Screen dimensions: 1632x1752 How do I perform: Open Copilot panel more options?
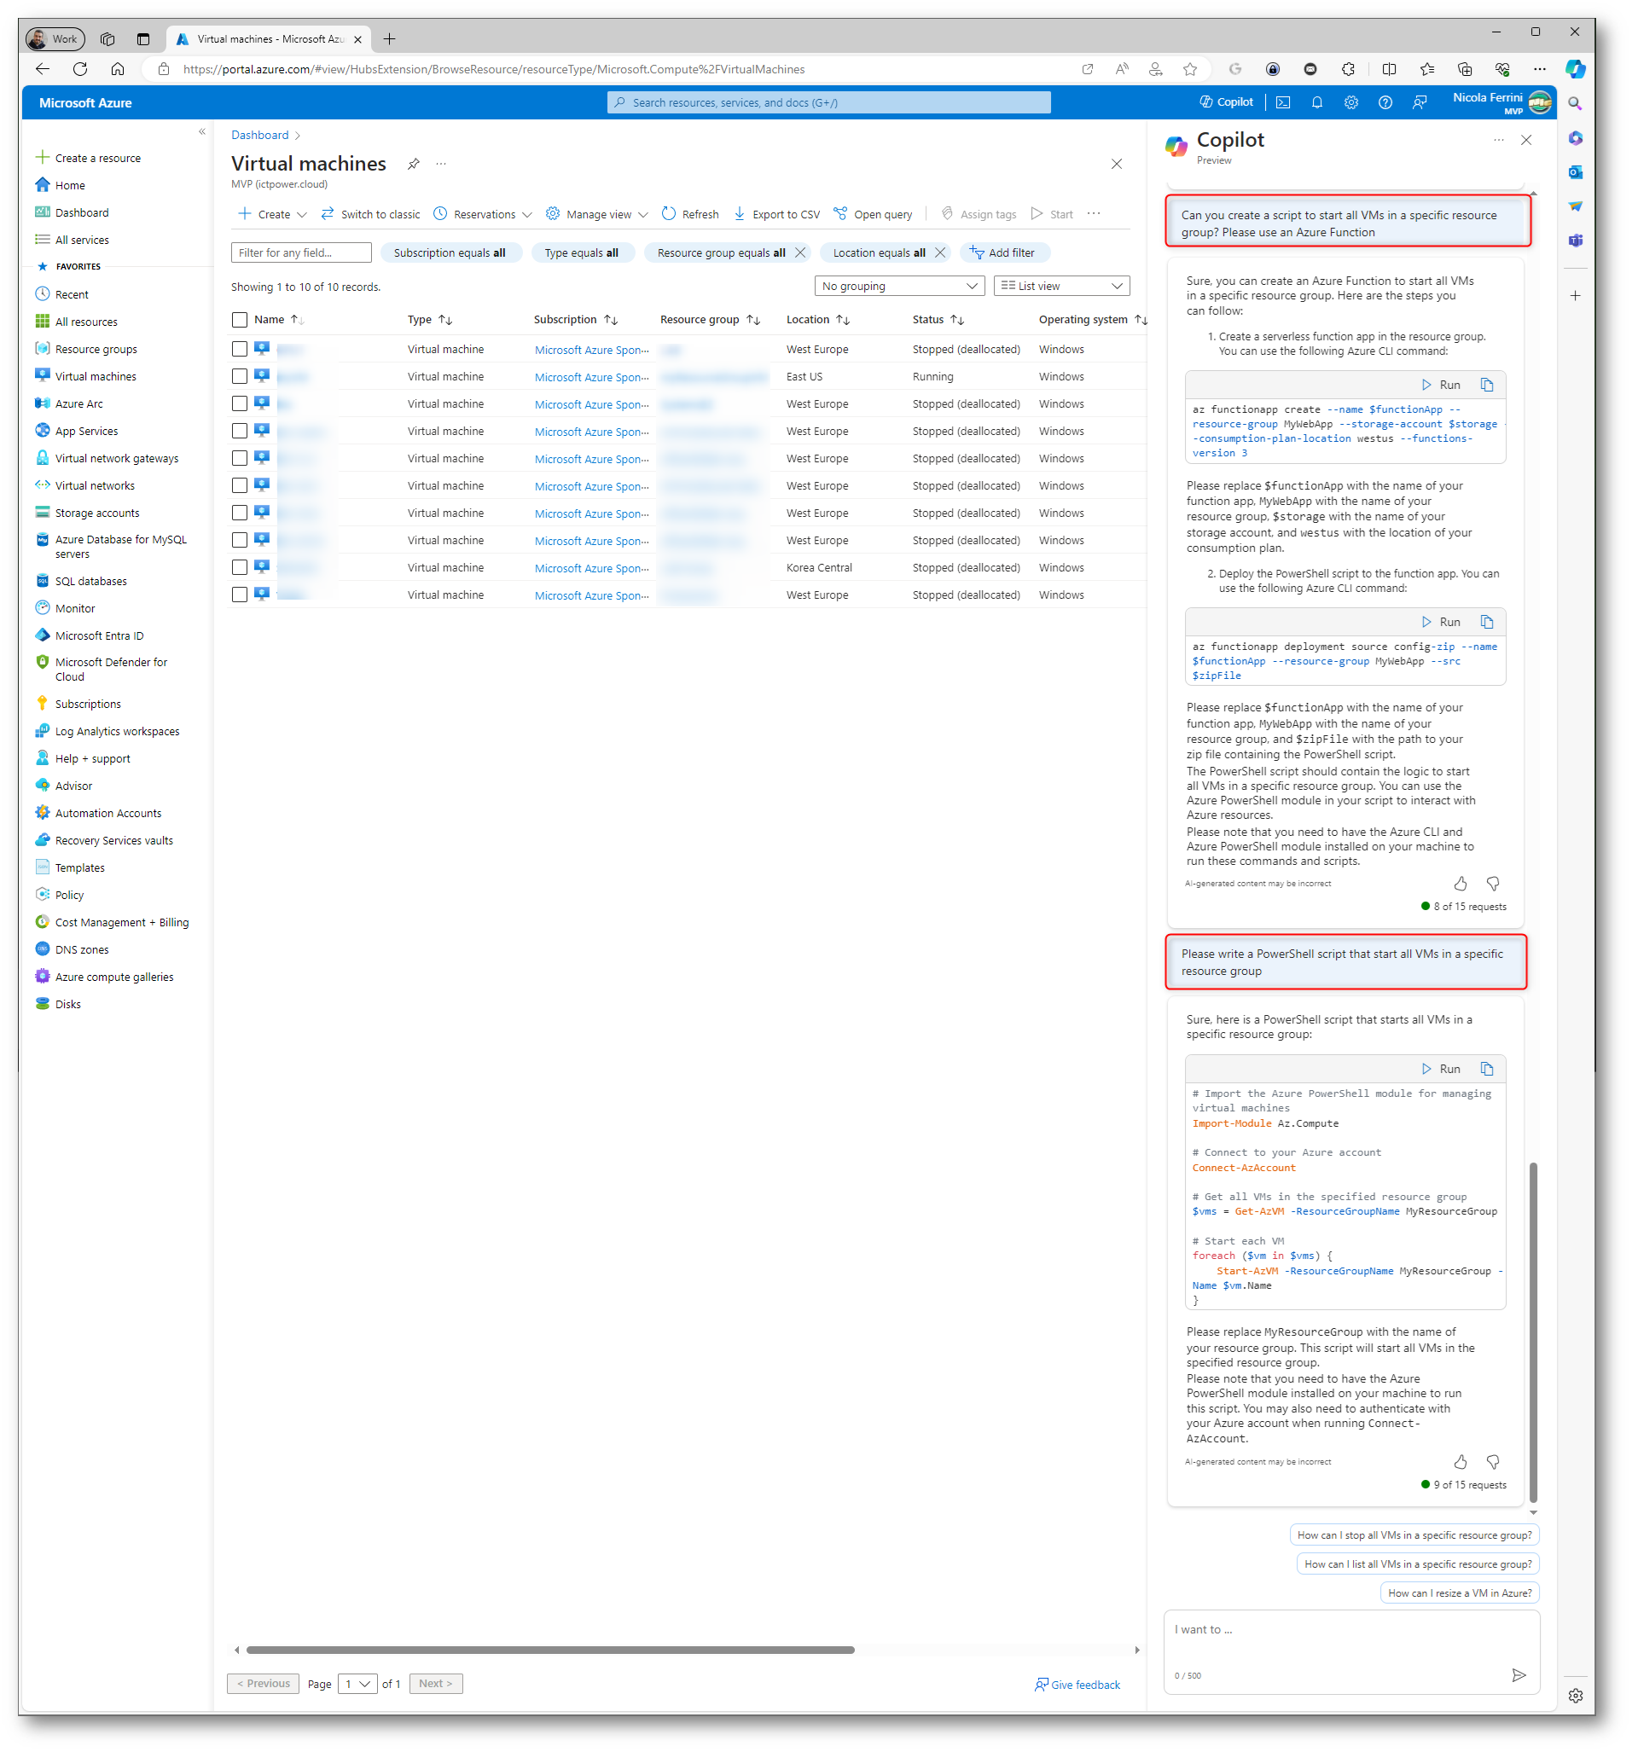tap(1498, 140)
